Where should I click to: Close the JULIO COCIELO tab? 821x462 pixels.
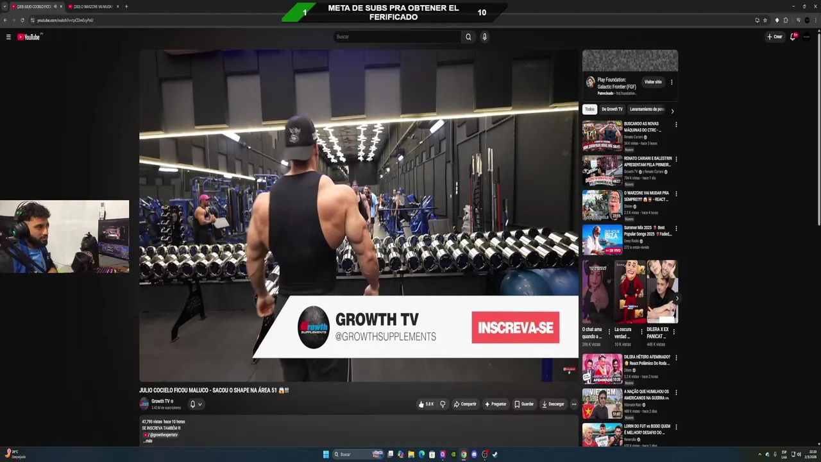[62, 6]
